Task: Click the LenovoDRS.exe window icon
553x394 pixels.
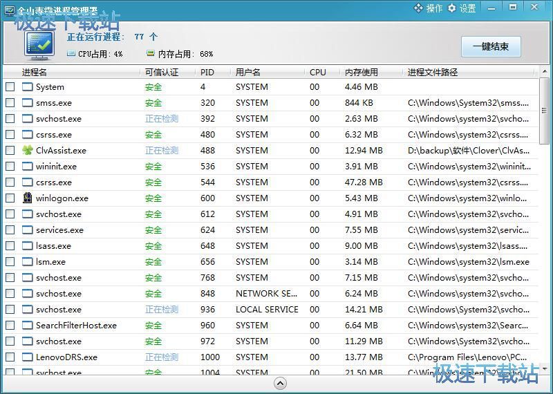Action: coord(27,357)
